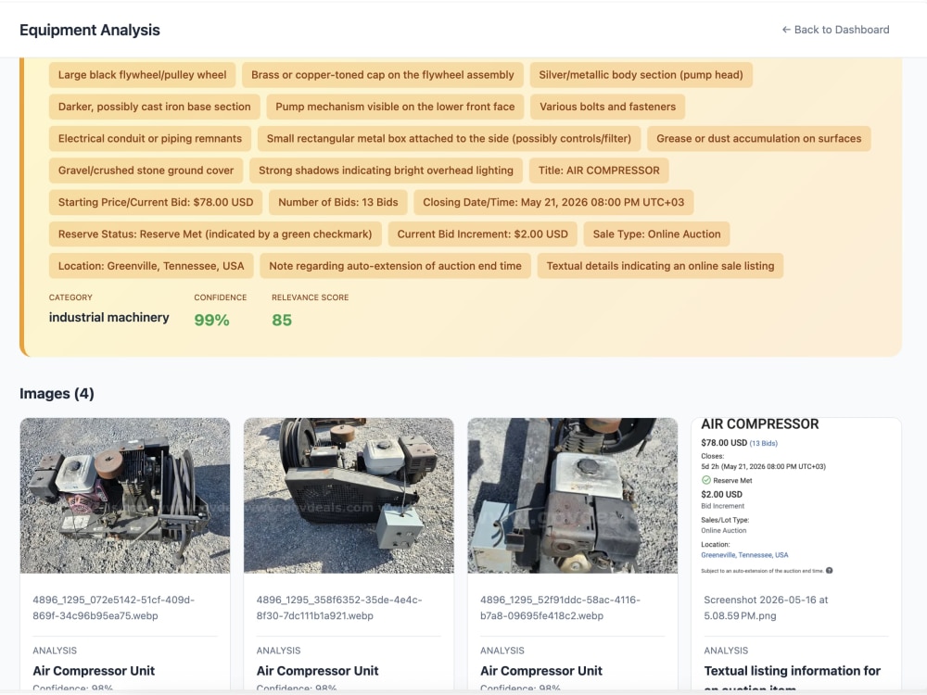This screenshot has height=695, width=927.
Task: Select the 'Title: AIR COMPRESSOR' tag
Action: pos(599,171)
